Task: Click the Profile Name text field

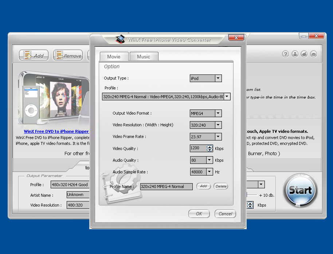Action: [166, 186]
